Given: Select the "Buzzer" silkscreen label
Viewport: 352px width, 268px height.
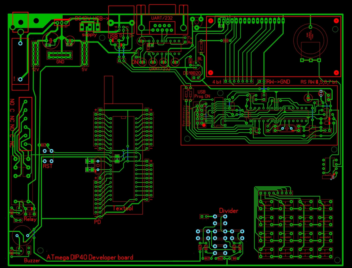Looking at the screenshot, I should tap(32, 260).
